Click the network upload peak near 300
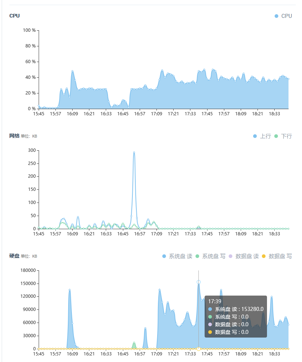This screenshot has height=362, width=302. click(x=134, y=153)
